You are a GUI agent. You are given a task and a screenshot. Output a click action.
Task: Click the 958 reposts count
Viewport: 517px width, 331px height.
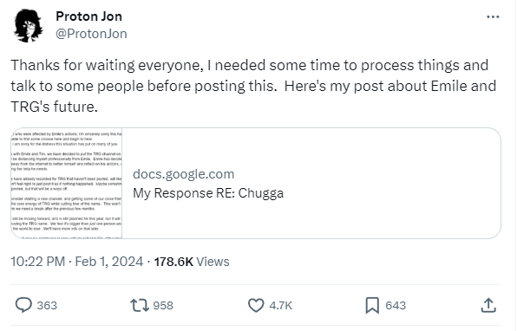163,306
